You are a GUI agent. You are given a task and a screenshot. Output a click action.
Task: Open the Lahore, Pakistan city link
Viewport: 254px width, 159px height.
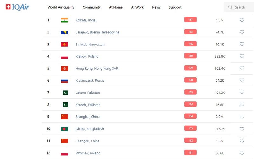tap(87, 93)
